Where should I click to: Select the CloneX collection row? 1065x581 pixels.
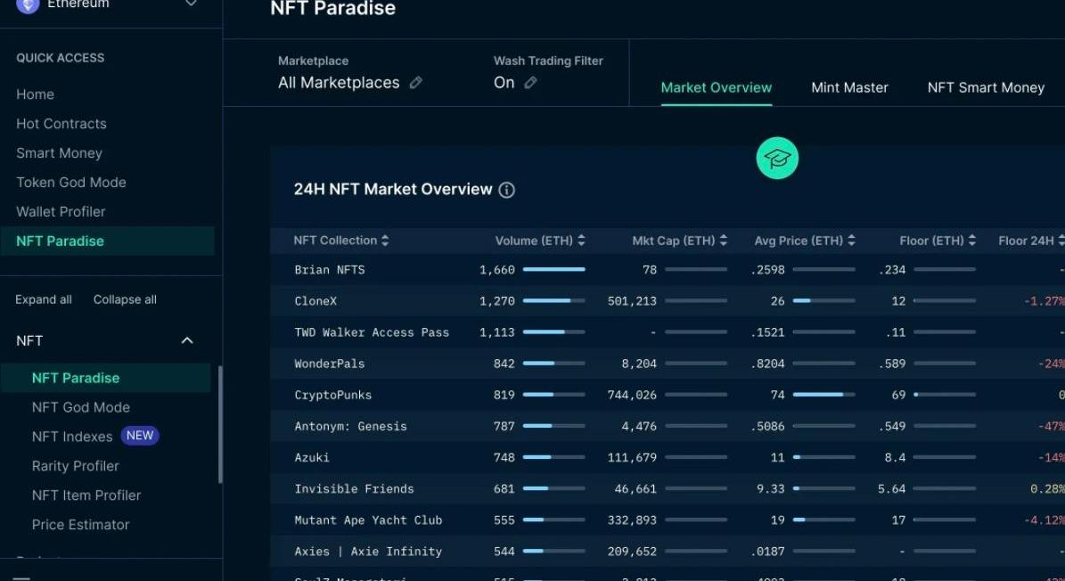pyautogui.click(x=667, y=300)
